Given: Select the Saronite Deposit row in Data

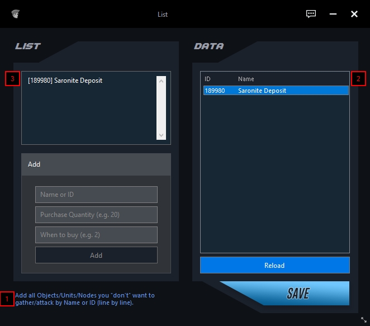Looking at the screenshot, I should click(275, 91).
